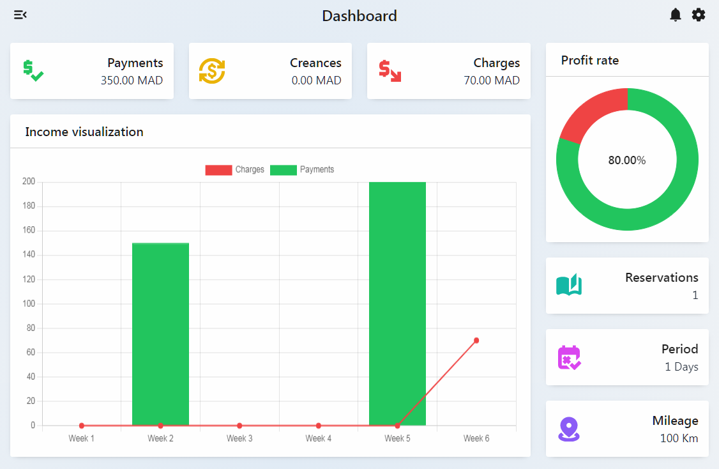Viewport: 719px width, 469px height.
Task: Click the Week 1 charges data point
Action: [82, 426]
